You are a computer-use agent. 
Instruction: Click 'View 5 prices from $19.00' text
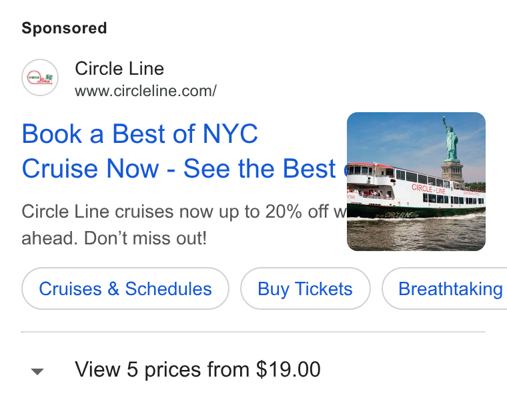(x=197, y=369)
